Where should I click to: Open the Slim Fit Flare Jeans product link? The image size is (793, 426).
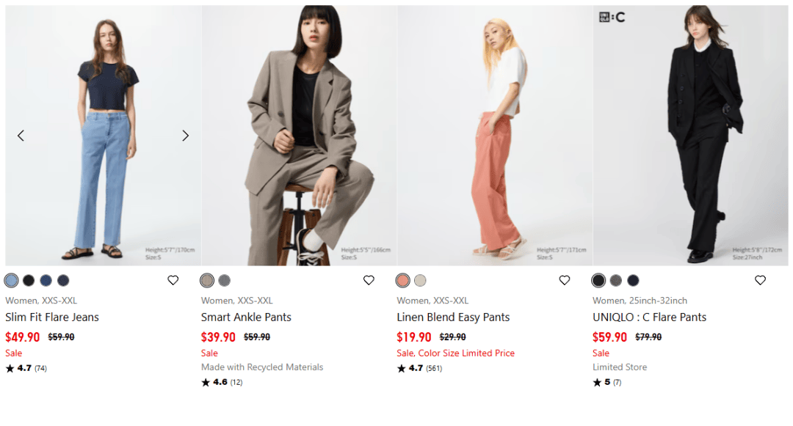52,317
